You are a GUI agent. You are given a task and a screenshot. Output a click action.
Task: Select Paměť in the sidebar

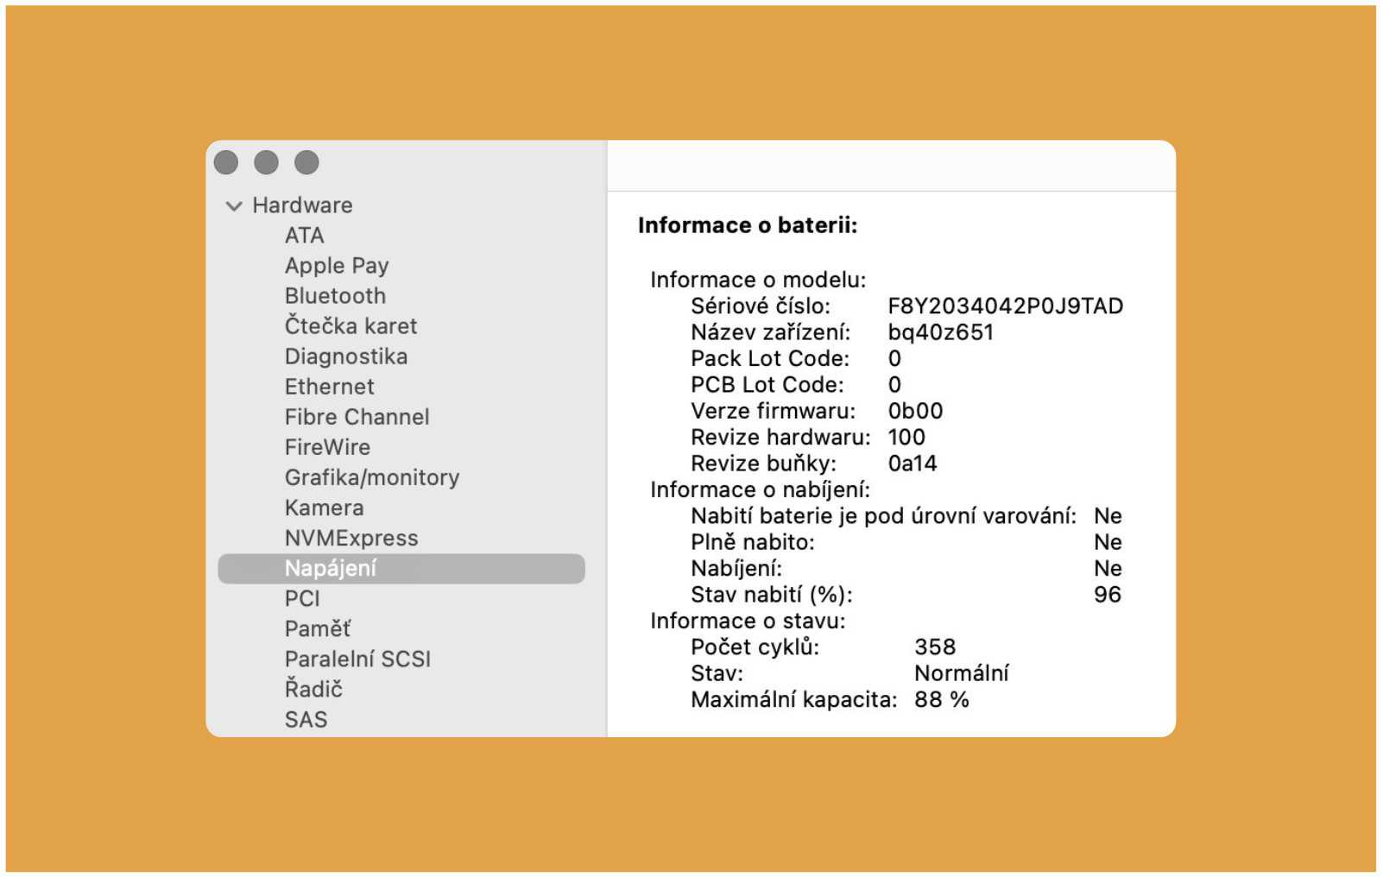pyautogui.click(x=318, y=629)
